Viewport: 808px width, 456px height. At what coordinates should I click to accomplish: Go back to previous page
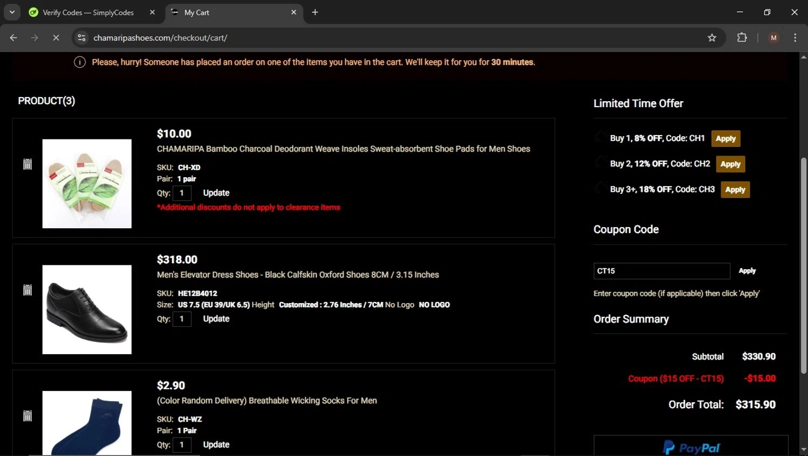coord(13,38)
